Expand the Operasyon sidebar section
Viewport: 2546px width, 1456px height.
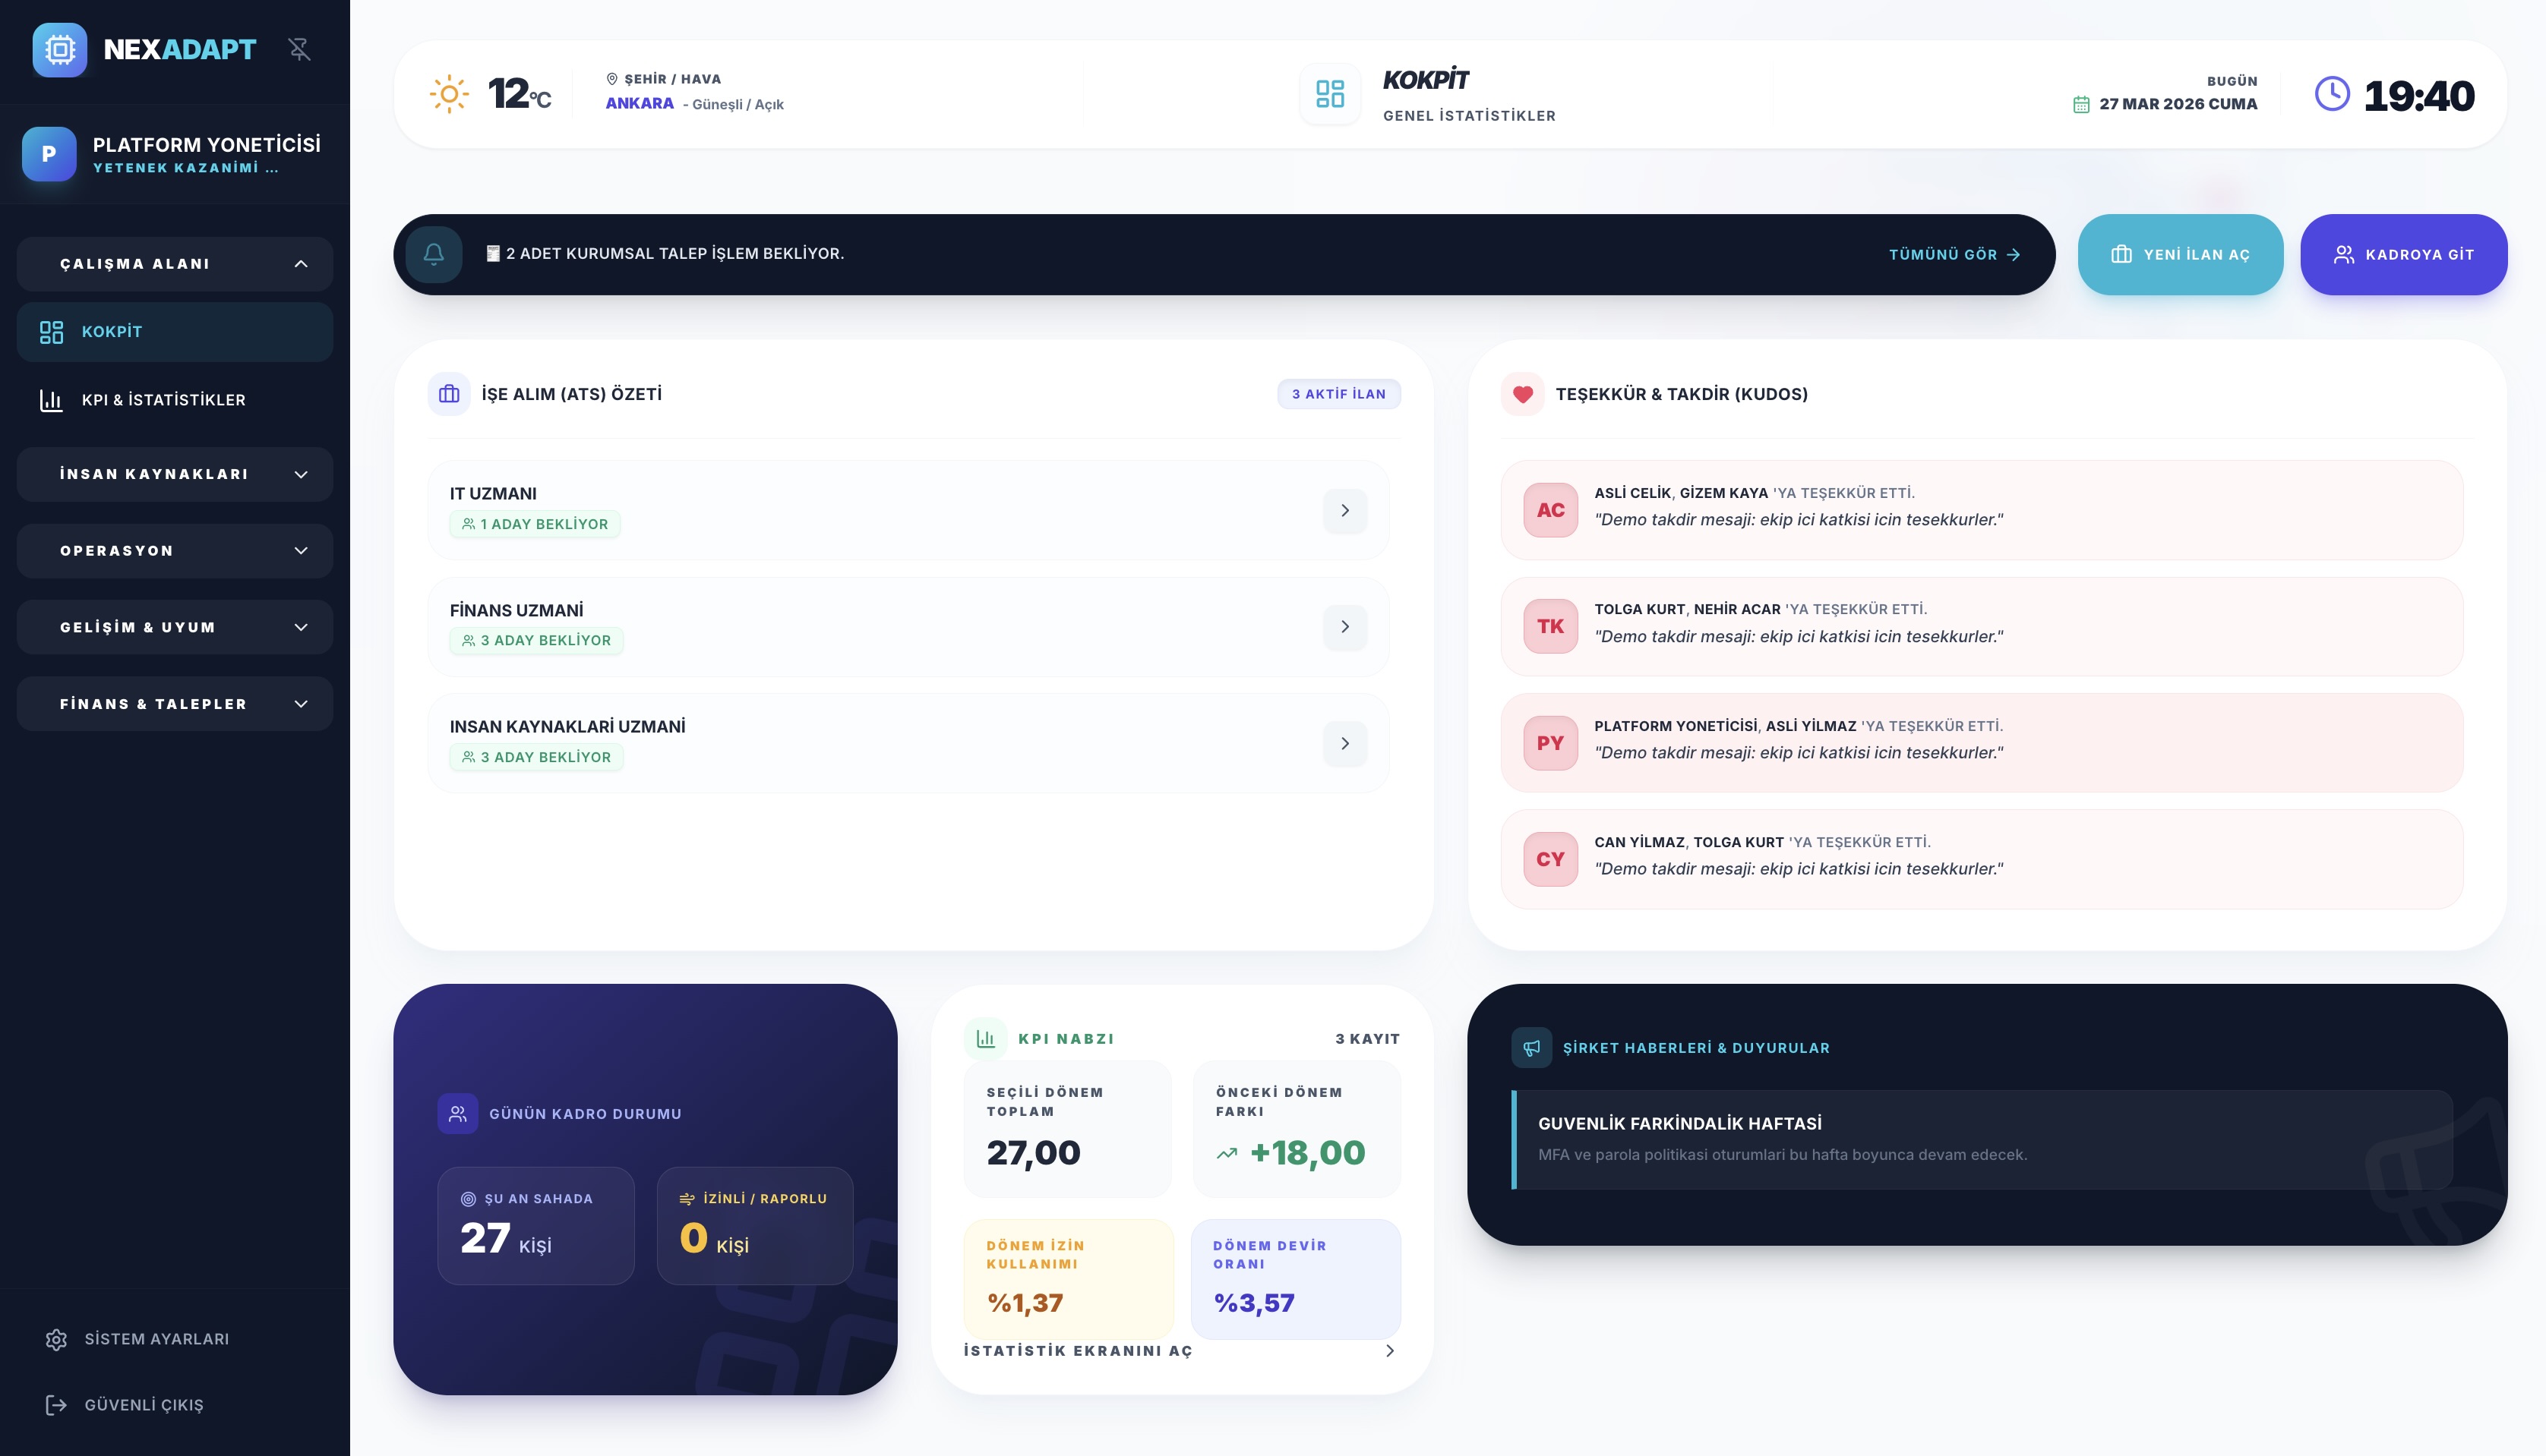click(x=174, y=551)
